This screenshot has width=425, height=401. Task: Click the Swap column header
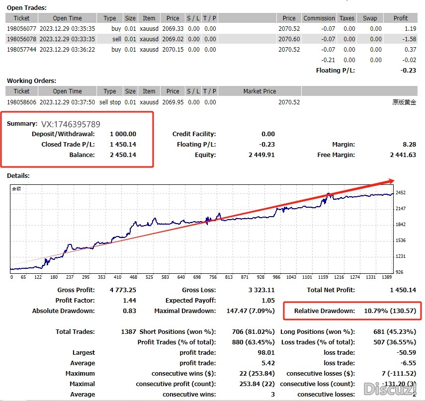[x=369, y=18]
